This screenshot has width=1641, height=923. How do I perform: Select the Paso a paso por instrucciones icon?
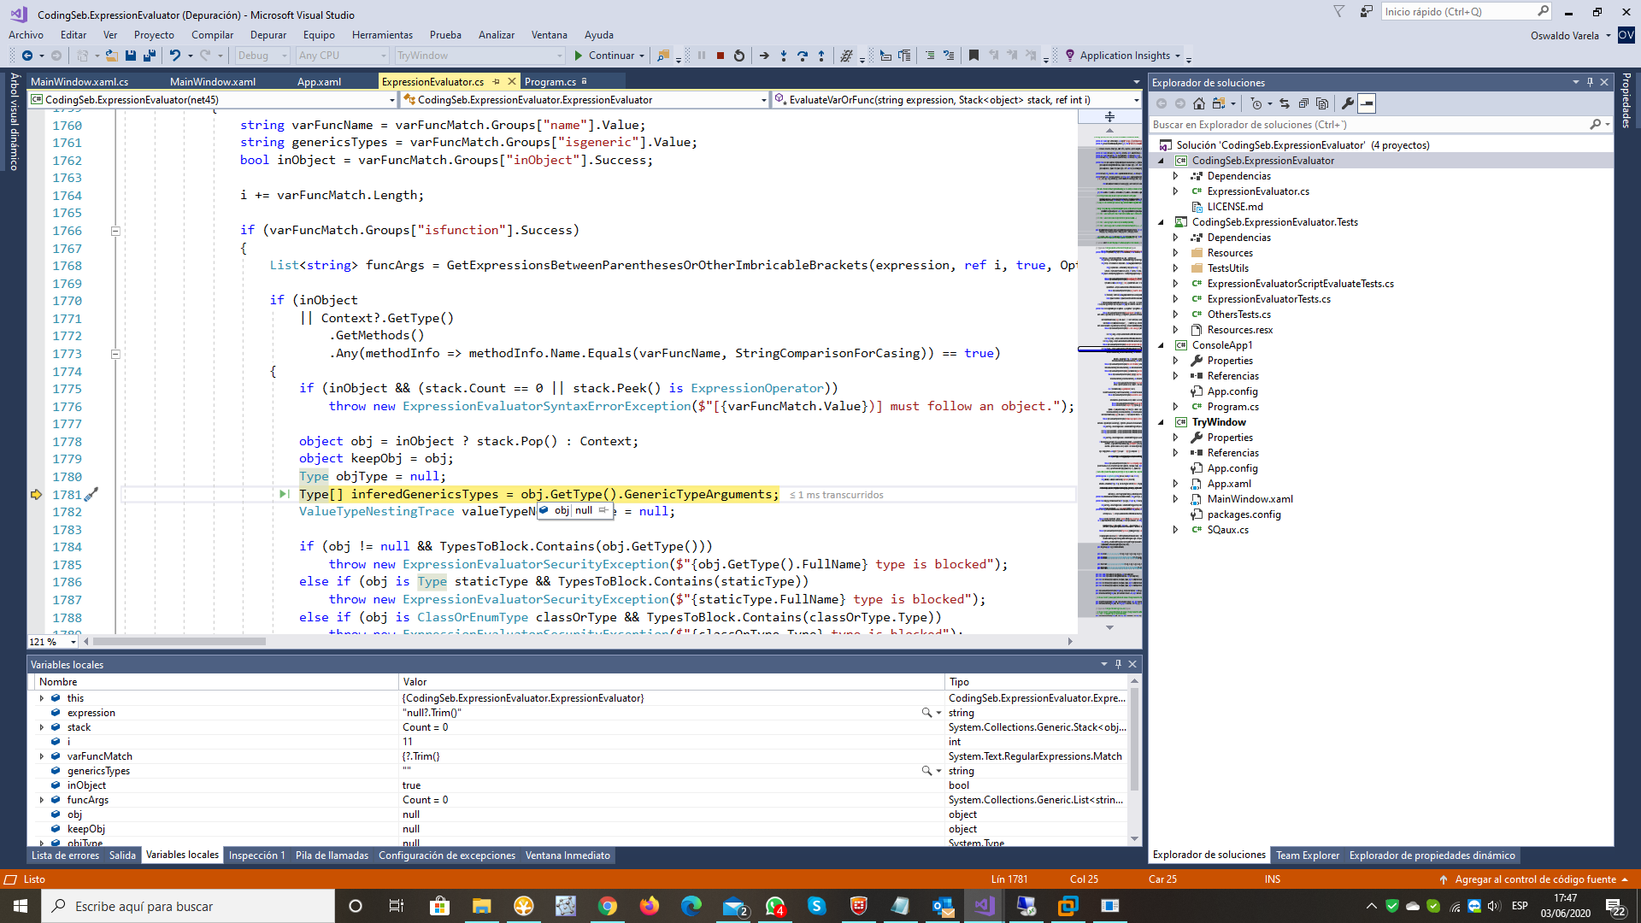[783, 56]
